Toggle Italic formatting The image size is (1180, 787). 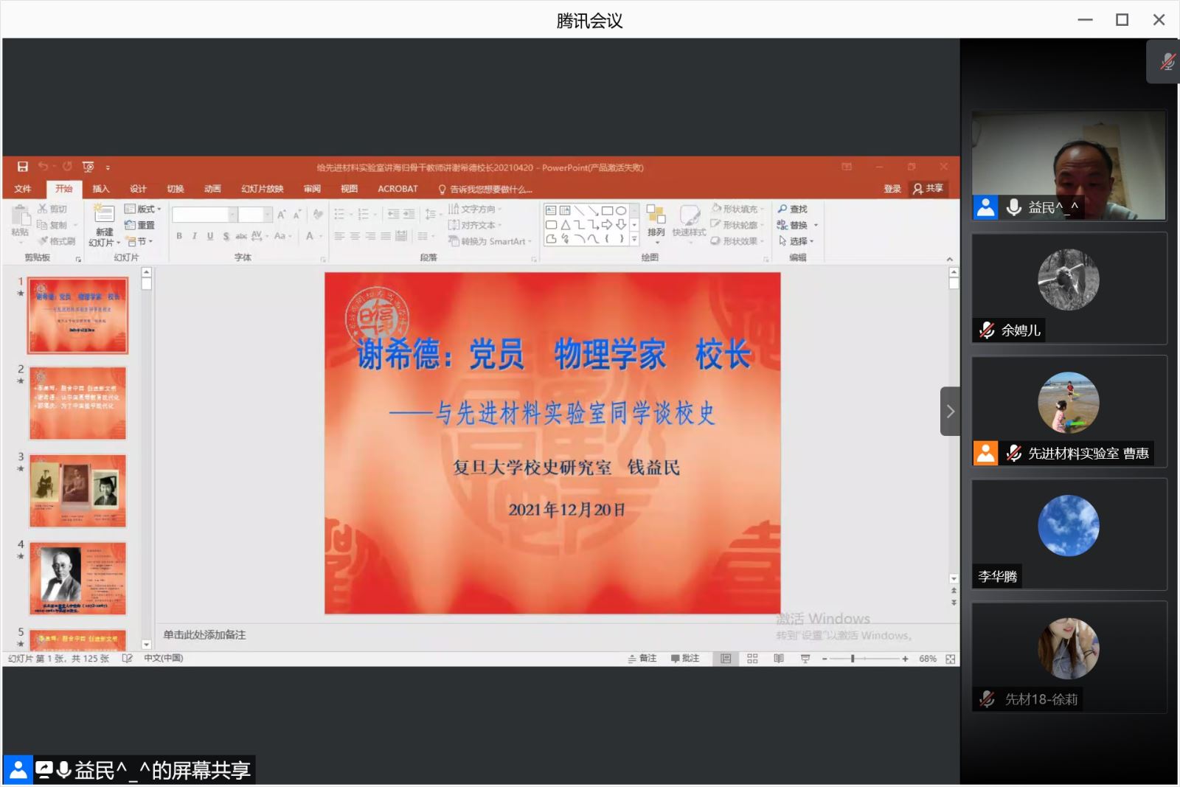(195, 236)
